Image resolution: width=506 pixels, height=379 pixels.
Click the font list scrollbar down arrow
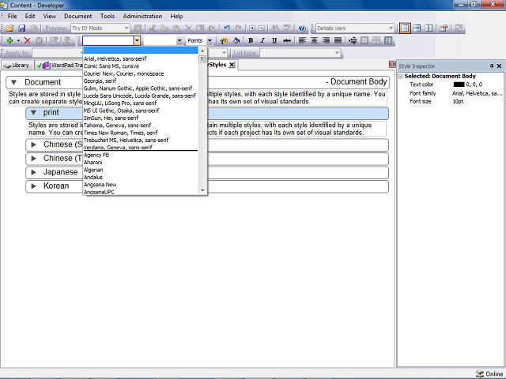[202, 190]
